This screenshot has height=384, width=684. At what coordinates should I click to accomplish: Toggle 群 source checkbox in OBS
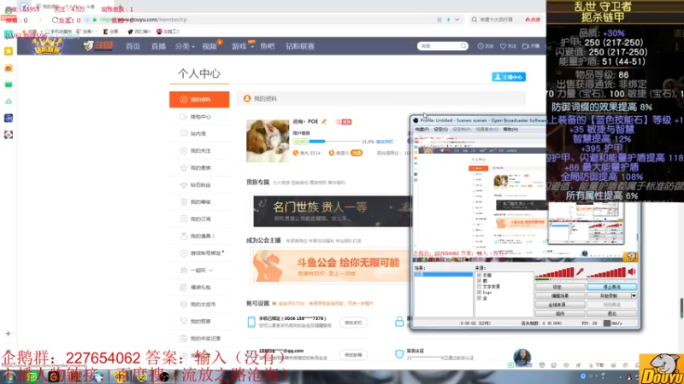479,281
